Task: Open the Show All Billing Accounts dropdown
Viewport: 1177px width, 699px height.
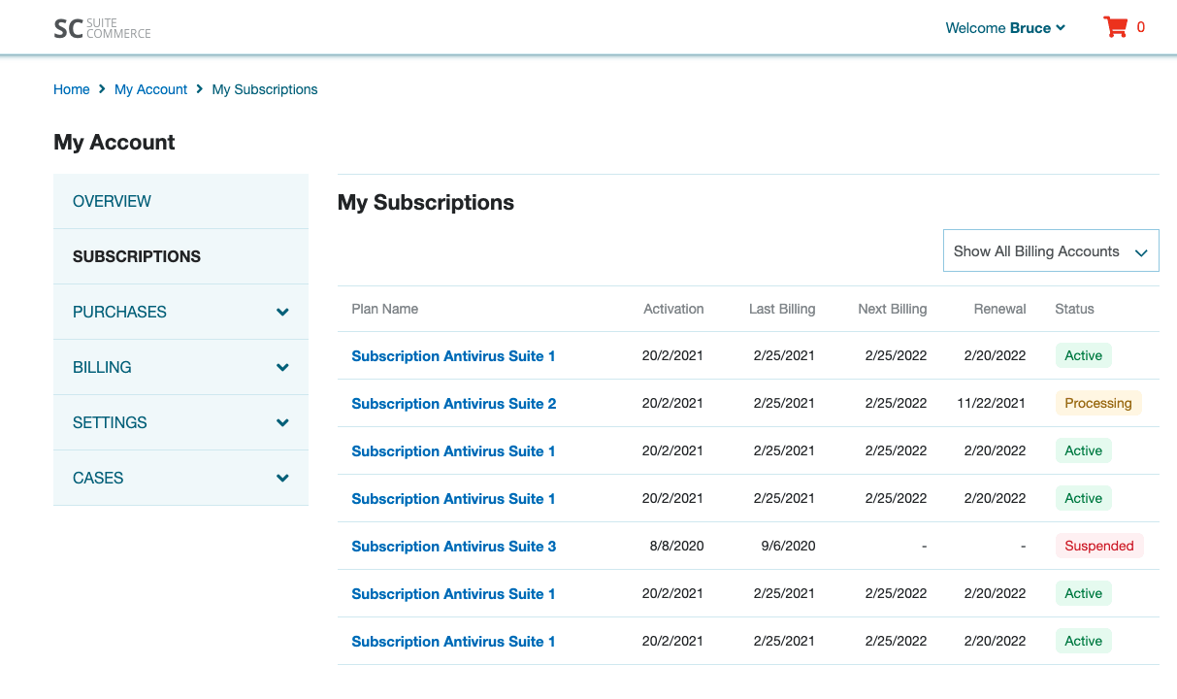Action: point(1051,250)
